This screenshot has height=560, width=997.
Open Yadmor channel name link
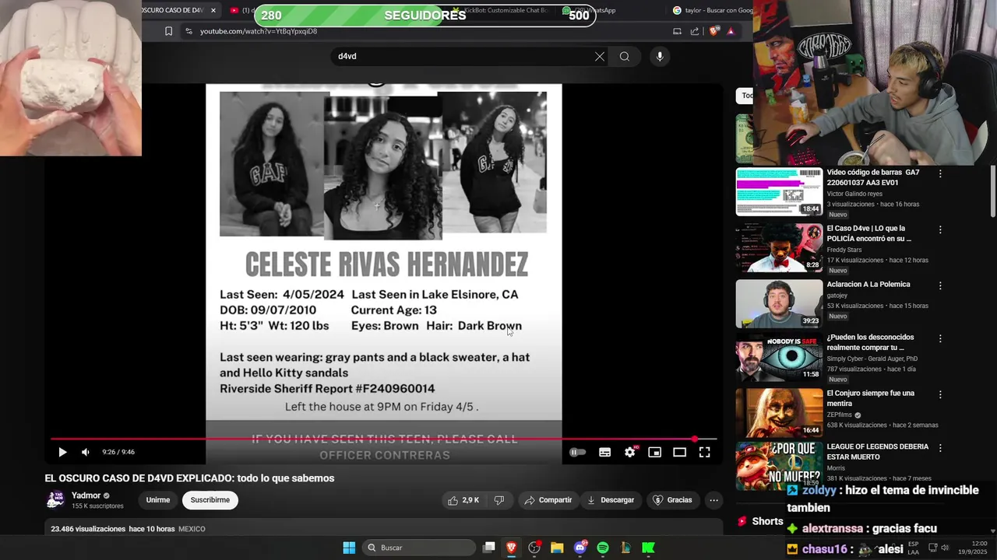[x=86, y=495]
